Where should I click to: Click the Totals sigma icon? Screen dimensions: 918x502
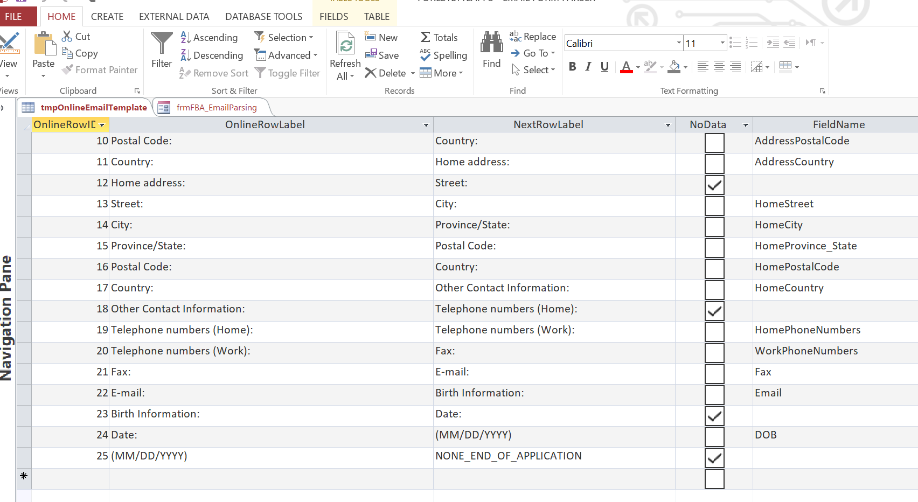click(x=425, y=37)
